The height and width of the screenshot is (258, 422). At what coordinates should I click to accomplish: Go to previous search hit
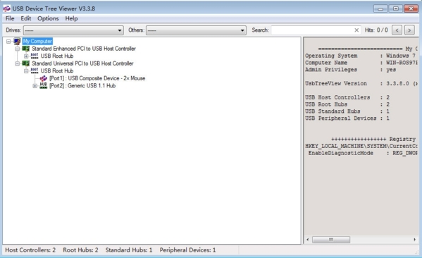(x=397, y=30)
